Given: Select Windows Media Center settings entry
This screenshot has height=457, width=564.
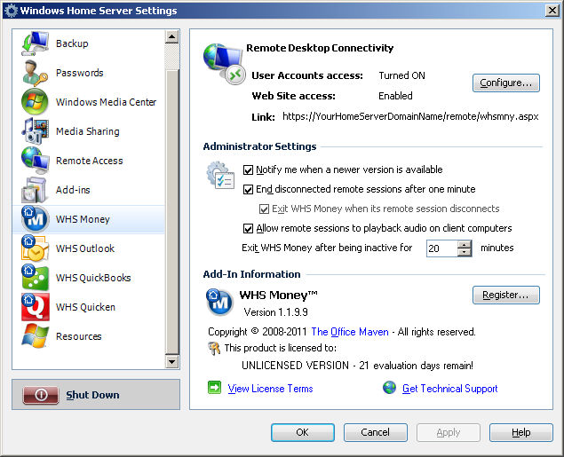Looking at the screenshot, I should [x=89, y=102].
